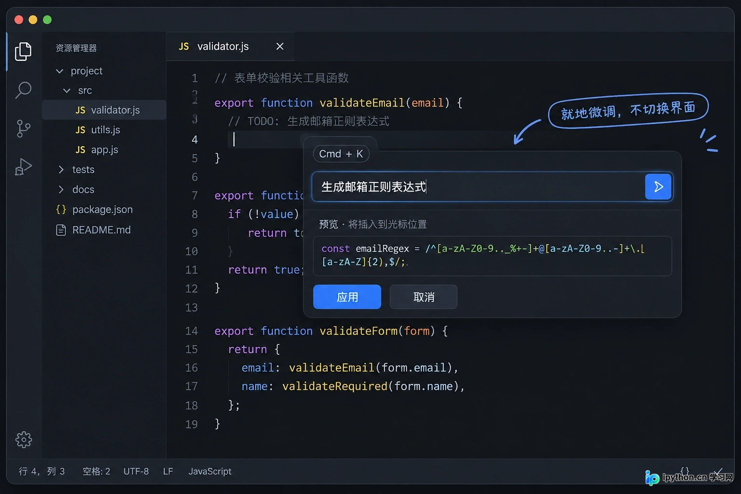The width and height of the screenshot is (741, 494).
Task: Open app.js from the file tree
Action: (x=104, y=150)
